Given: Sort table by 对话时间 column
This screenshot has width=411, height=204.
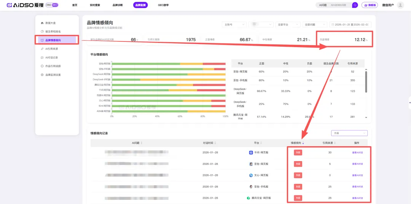Looking at the screenshot, I should (x=210, y=143).
